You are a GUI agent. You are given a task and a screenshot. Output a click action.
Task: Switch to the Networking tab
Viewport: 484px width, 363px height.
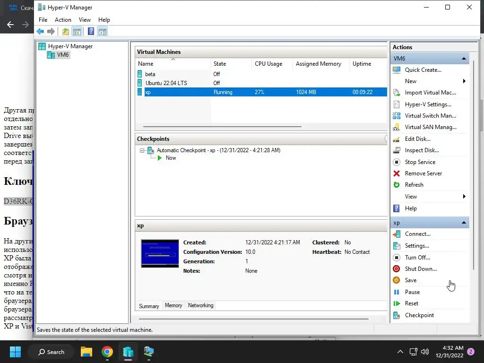(x=200, y=305)
